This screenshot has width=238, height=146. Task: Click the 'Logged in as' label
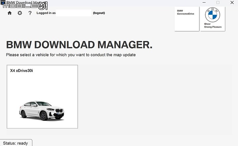tap(46, 13)
